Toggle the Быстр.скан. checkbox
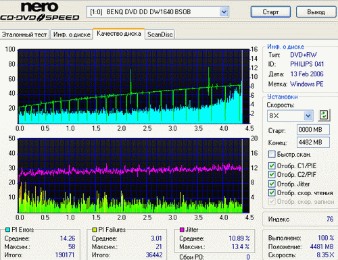The height and width of the screenshot is (260, 338). (272, 155)
